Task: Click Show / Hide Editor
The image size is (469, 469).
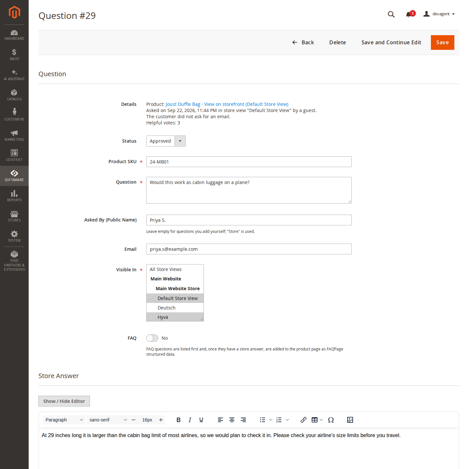Action: point(64,401)
